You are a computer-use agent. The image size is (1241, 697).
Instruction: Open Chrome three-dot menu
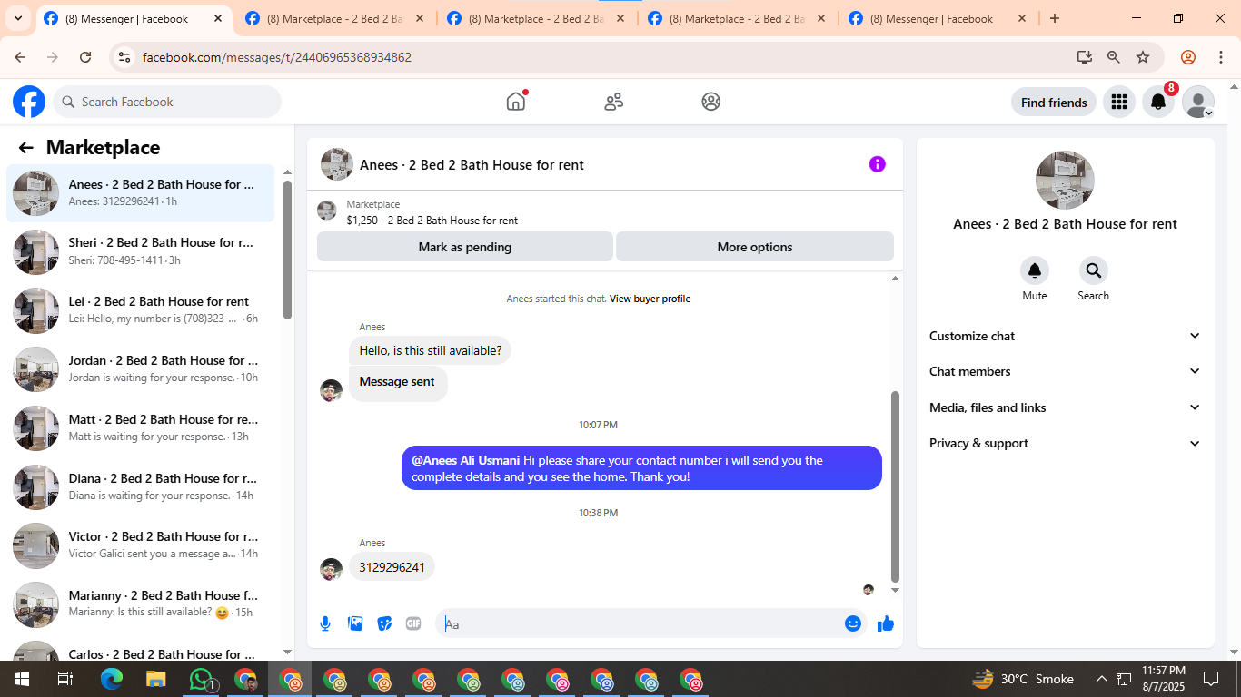click(1221, 57)
